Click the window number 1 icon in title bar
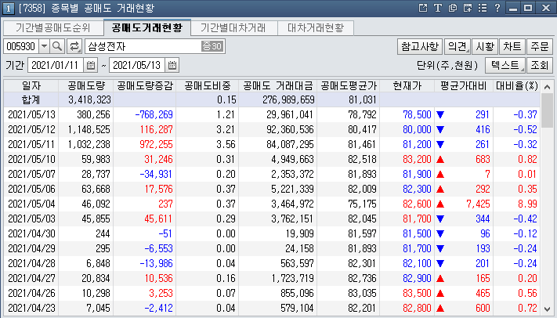The height and width of the screenshot is (318, 557). click(8, 8)
